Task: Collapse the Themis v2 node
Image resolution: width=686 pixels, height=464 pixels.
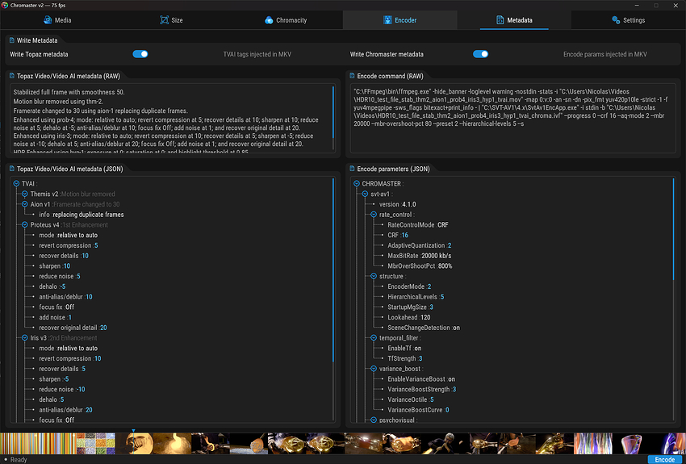Action: (x=25, y=194)
